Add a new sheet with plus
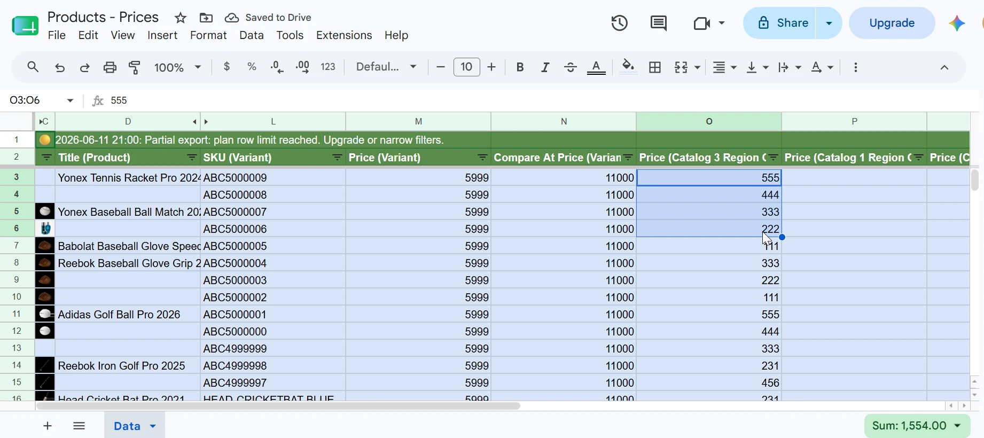The height and width of the screenshot is (438, 984). point(48,426)
